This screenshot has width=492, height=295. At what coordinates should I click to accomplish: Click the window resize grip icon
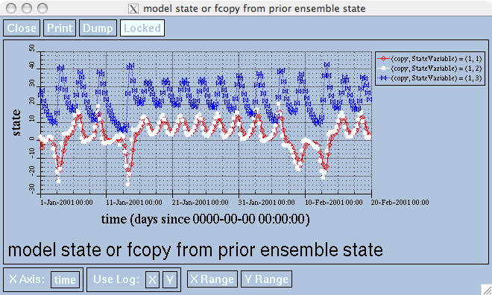pos(487,290)
